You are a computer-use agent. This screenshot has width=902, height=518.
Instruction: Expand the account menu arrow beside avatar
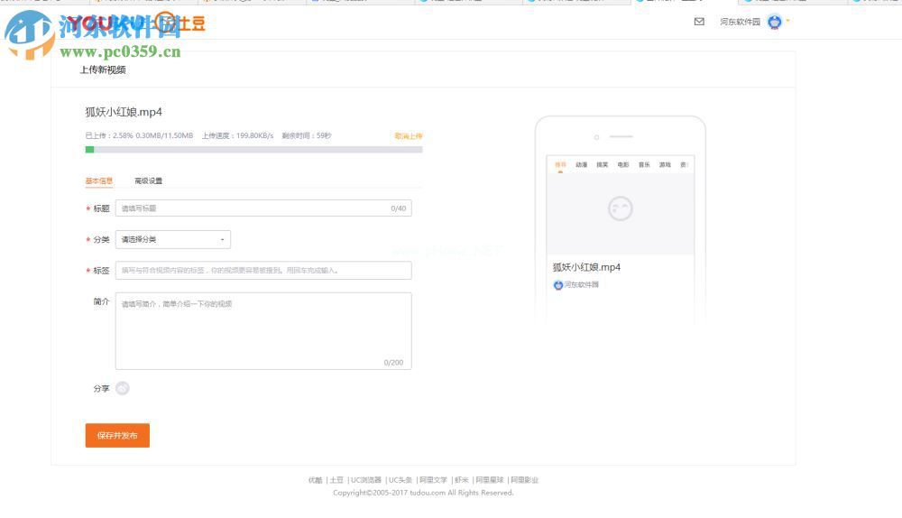coord(787,20)
